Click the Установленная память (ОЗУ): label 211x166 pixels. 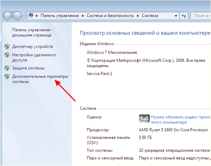108,140
